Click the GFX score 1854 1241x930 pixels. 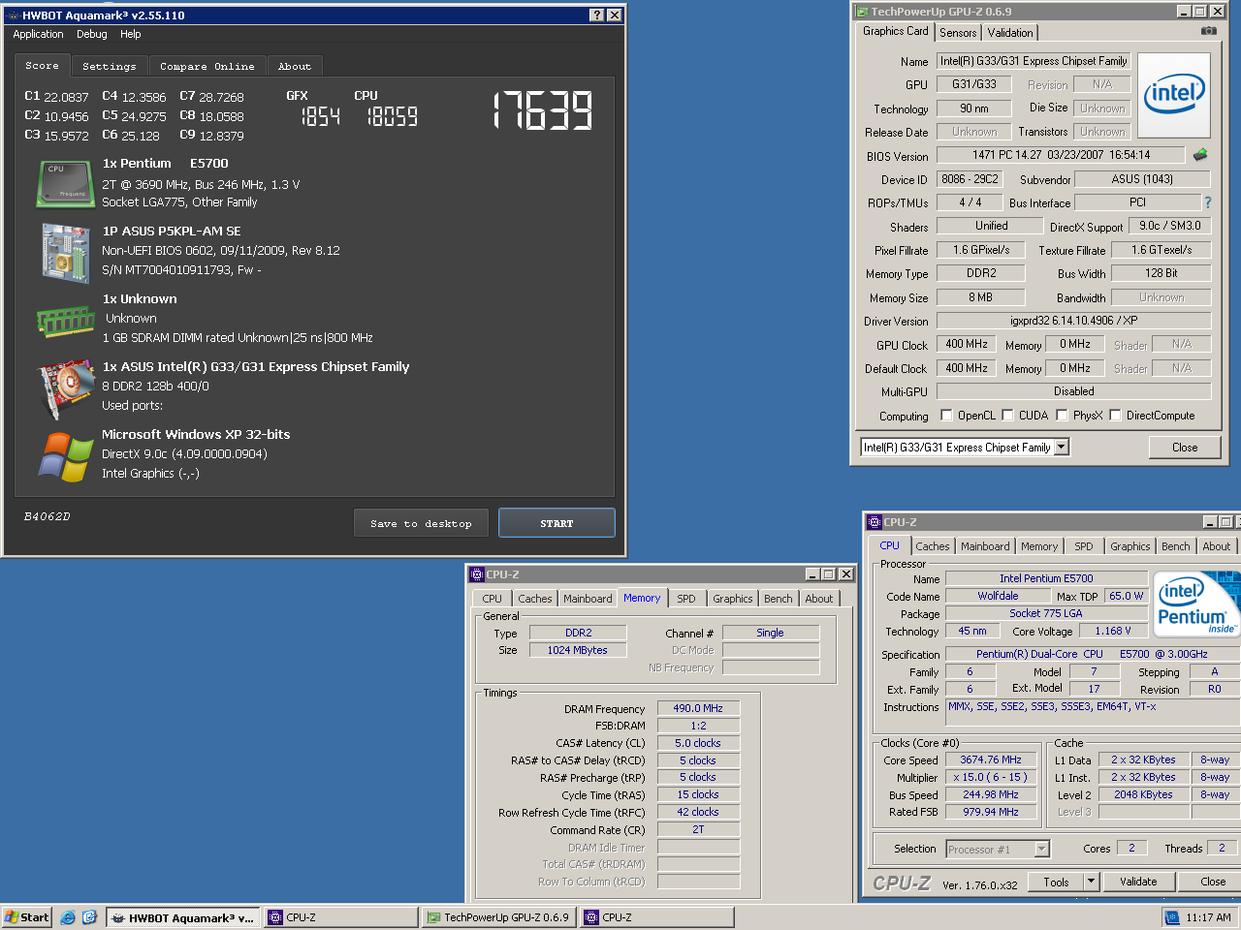click(320, 116)
